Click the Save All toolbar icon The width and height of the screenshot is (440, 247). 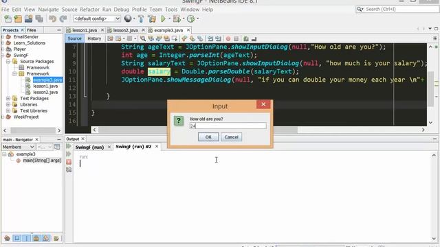(x=39, y=19)
